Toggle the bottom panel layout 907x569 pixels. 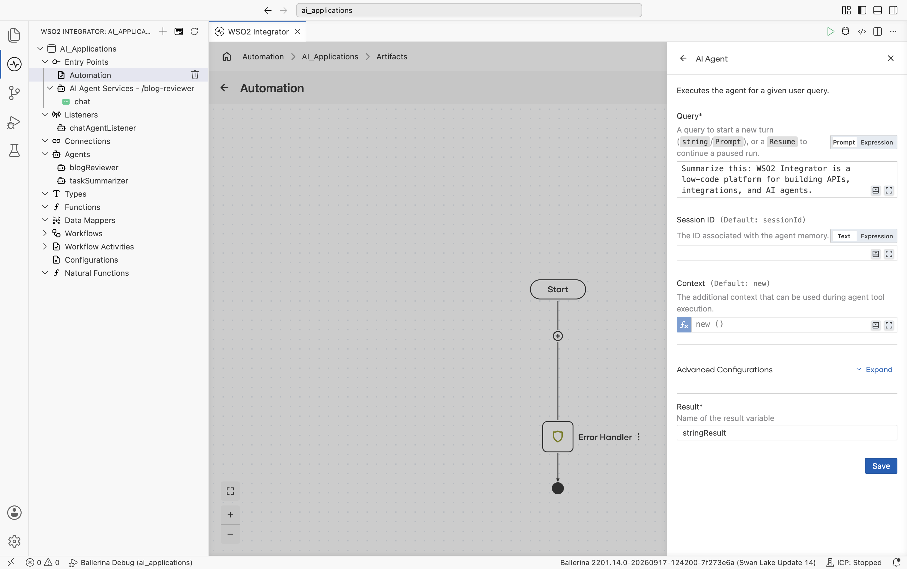[x=878, y=10]
